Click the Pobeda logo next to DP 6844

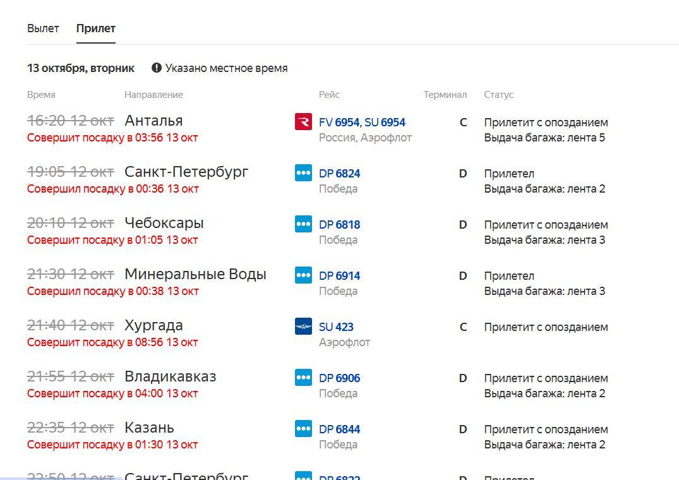point(303,428)
